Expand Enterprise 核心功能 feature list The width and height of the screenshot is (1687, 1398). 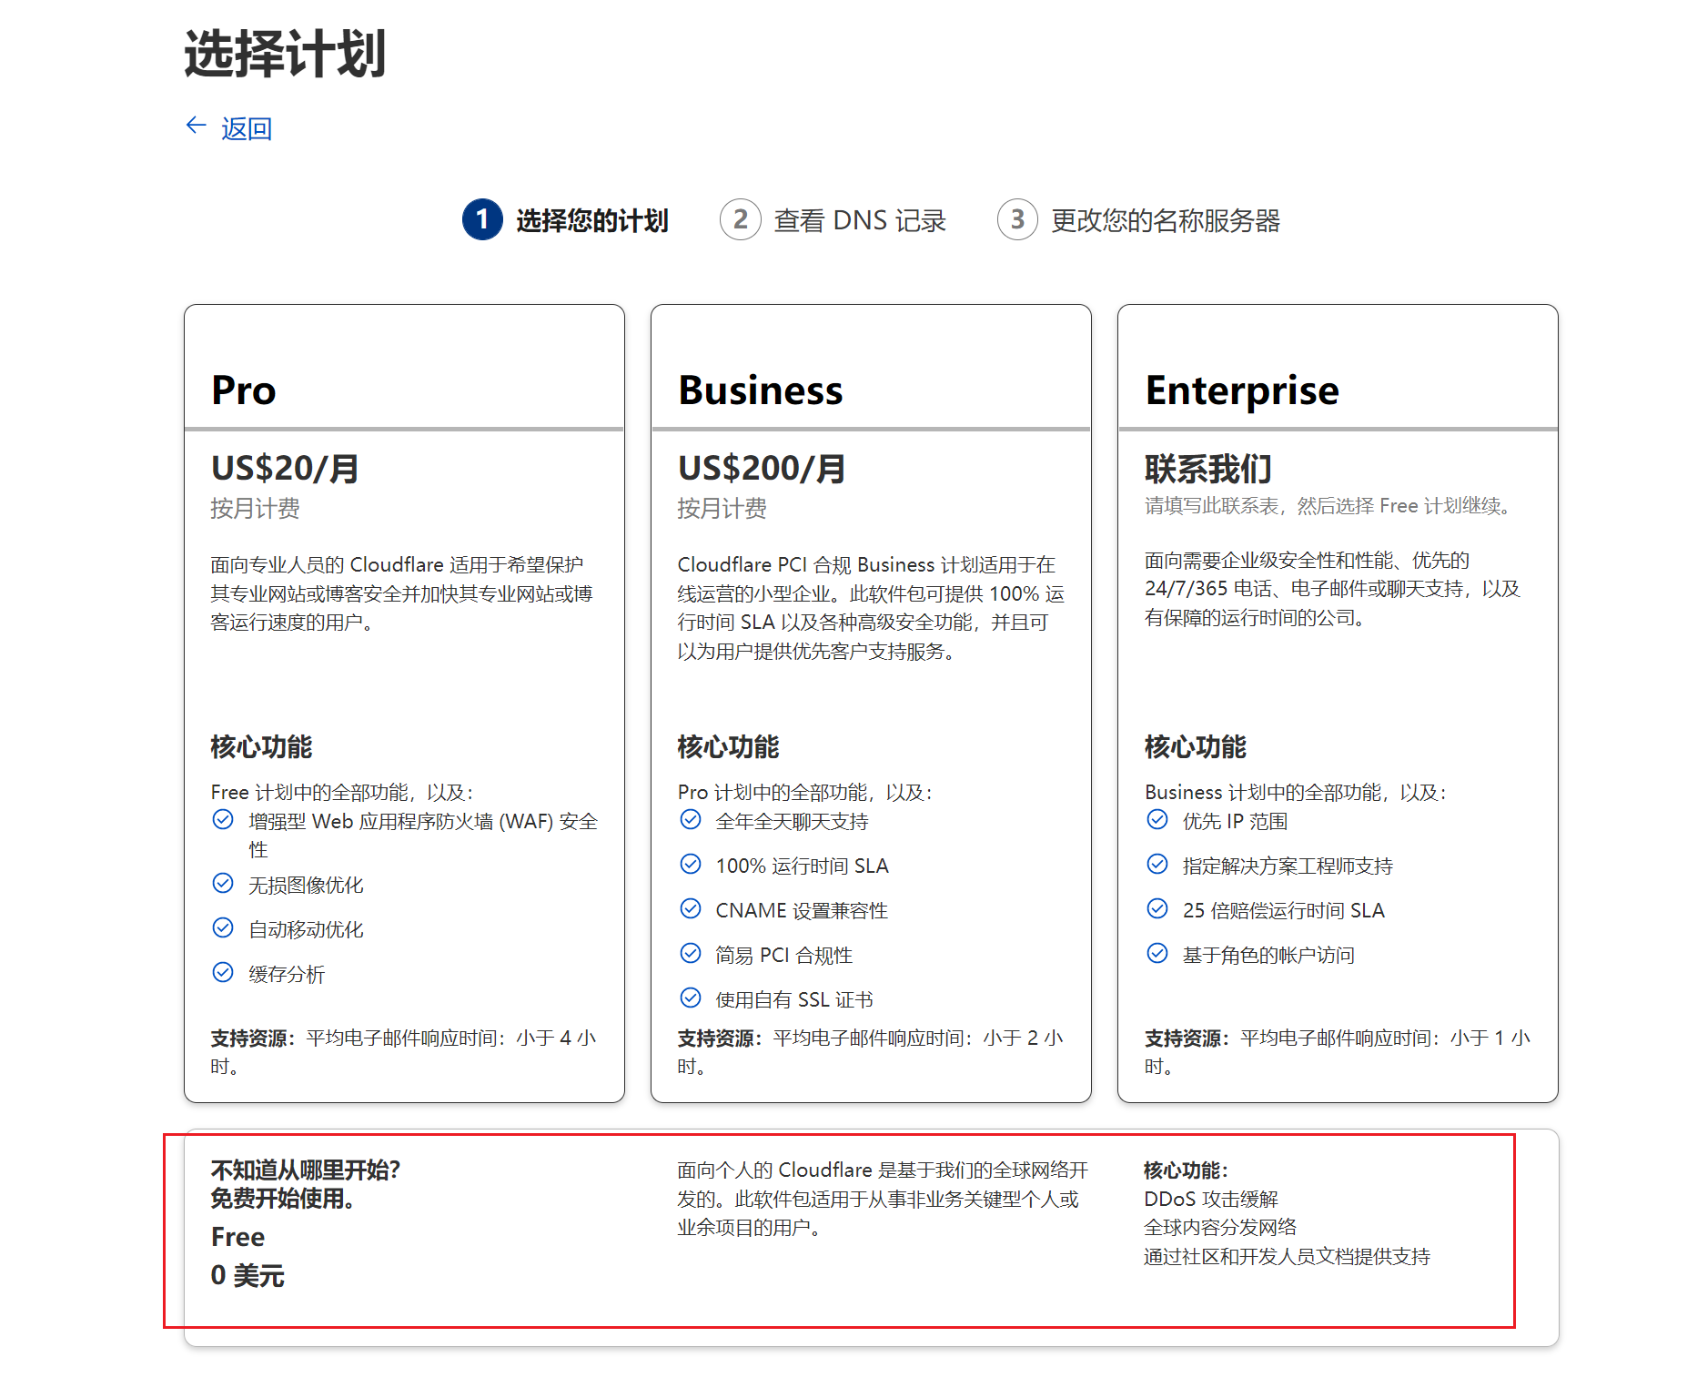point(1196,745)
